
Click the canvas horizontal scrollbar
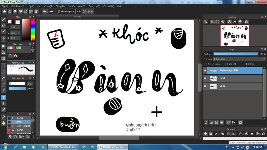click(x=119, y=138)
